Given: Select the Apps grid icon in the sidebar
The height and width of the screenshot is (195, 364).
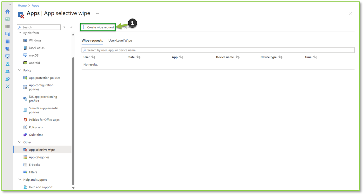Looking at the screenshot, I should 8,41.
